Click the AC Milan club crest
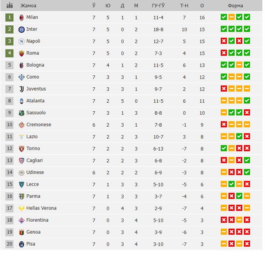The height and width of the screenshot is (254, 267). [x=22, y=18]
